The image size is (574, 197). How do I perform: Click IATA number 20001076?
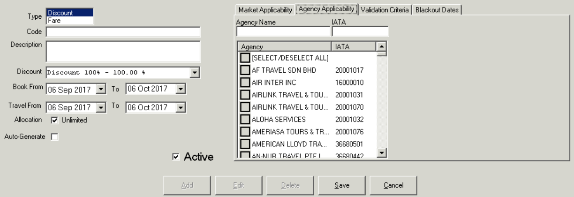click(349, 131)
